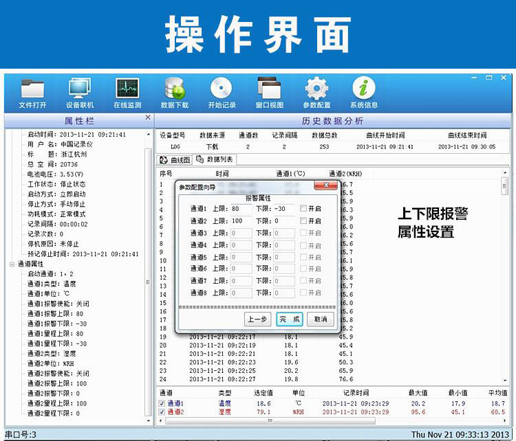Collapse the 通道属性 tree node
This screenshot has height=441, width=516.
pos(12,264)
